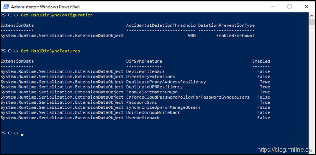Click the DirSyncFeature column header
Image resolution: width=316 pixels, height=155 pixels.
144,61
